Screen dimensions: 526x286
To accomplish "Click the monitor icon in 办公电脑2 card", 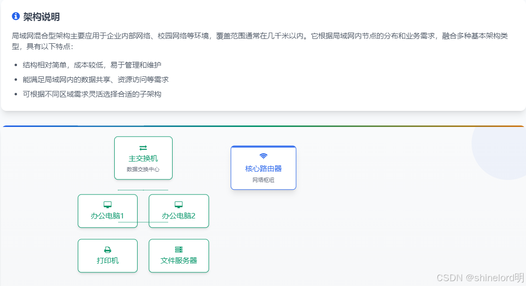I will (x=179, y=205).
